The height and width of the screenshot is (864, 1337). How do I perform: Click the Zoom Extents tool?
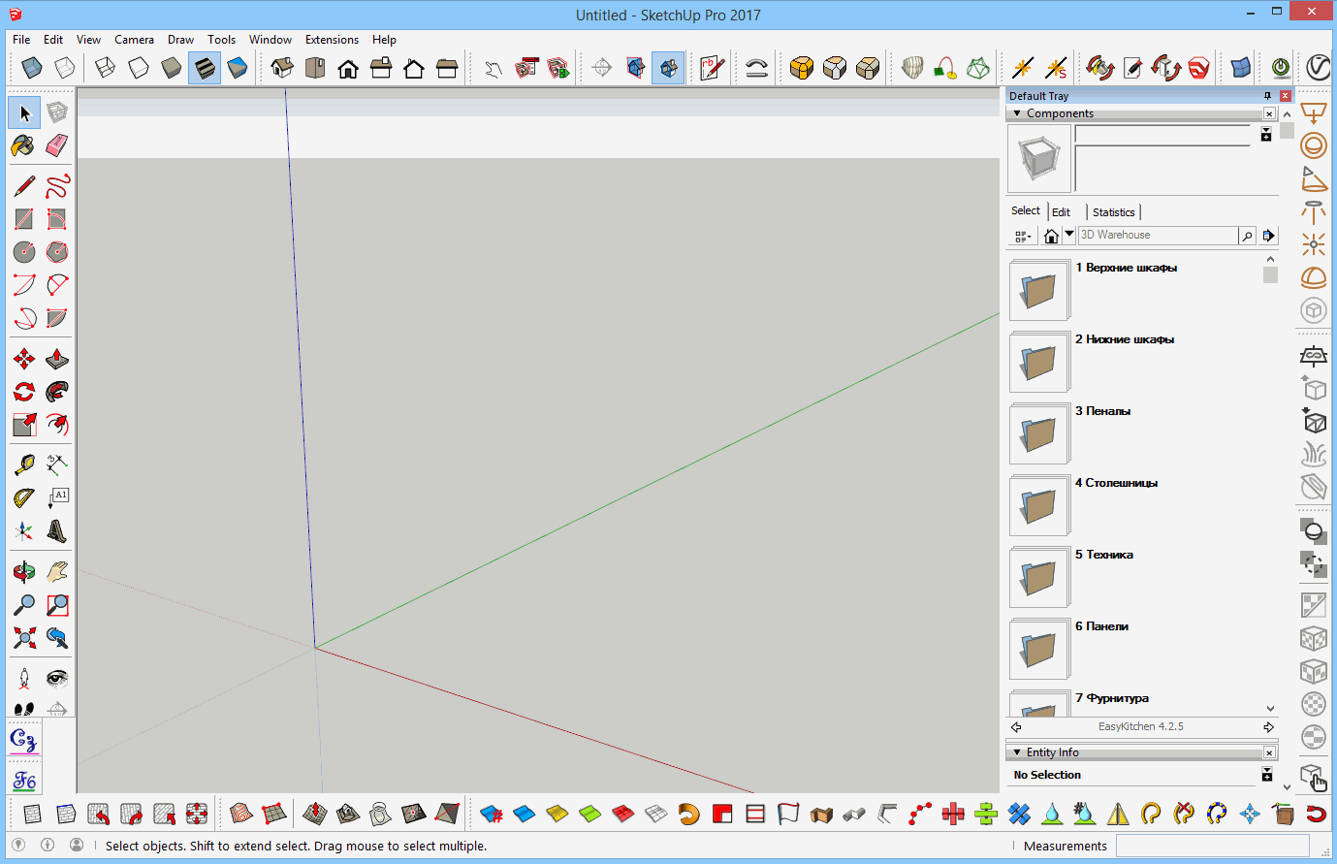[x=24, y=638]
